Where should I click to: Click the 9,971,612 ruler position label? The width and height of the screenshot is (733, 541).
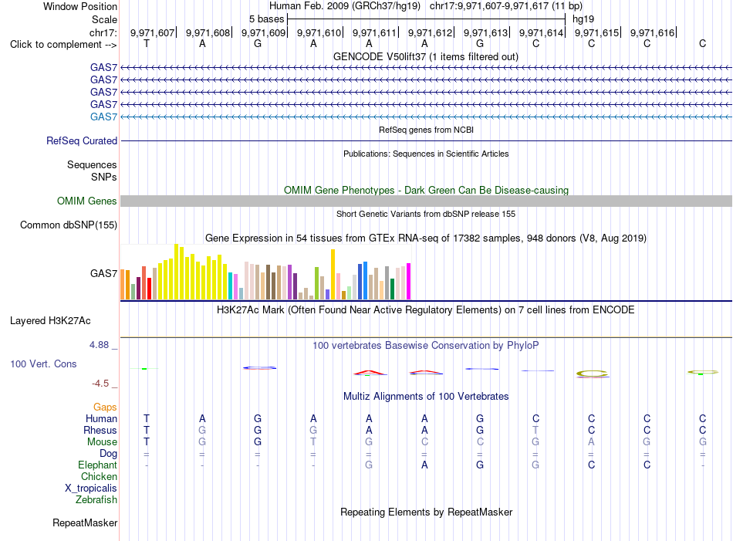click(x=431, y=32)
